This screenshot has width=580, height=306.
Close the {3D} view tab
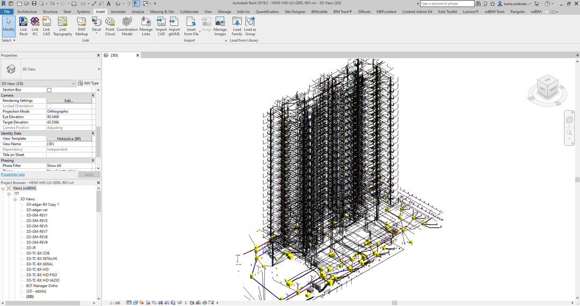pos(137,55)
